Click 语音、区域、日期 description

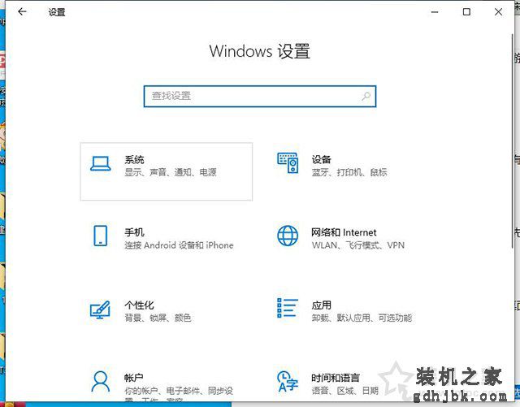click(x=344, y=391)
